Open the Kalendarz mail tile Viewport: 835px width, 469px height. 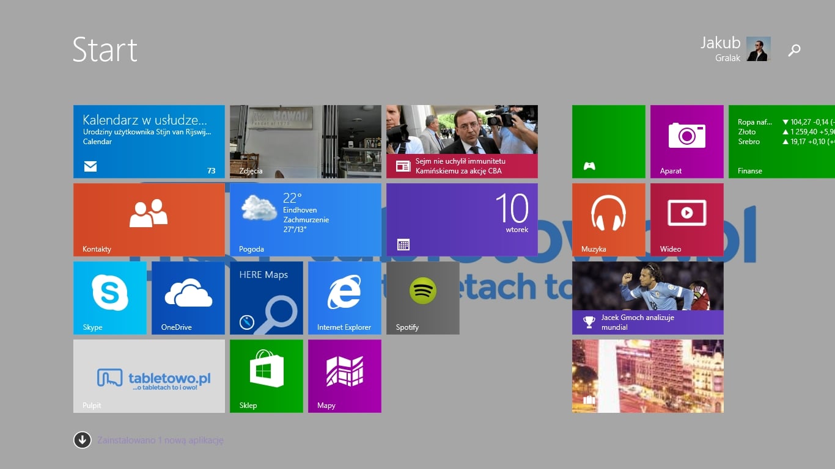click(149, 142)
